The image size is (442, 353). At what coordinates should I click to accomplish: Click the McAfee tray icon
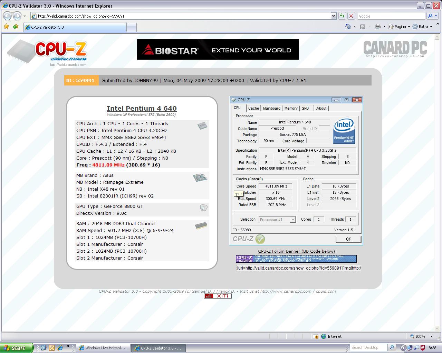pyautogui.click(x=423, y=348)
